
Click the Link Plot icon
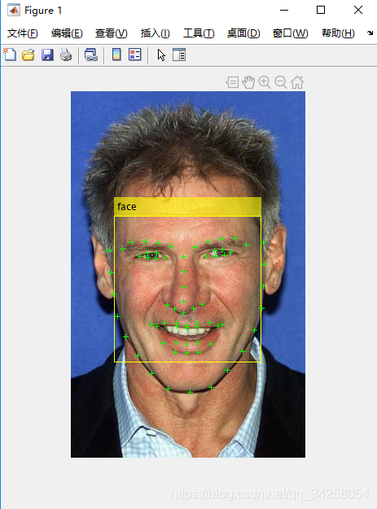tap(91, 55)
